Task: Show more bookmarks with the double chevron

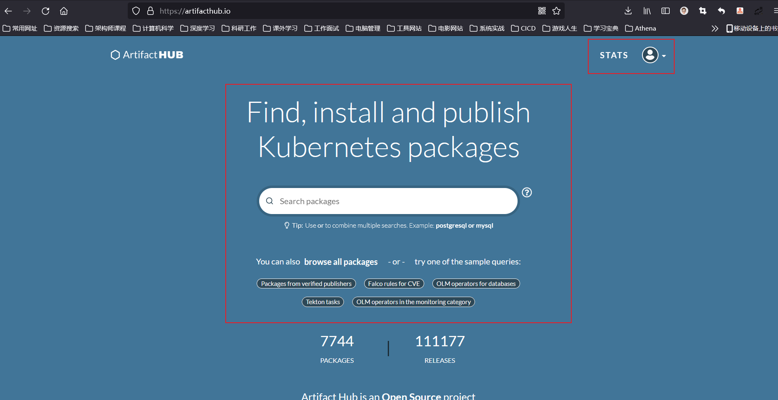Action: pyautogui.click(x=715, y=29)
